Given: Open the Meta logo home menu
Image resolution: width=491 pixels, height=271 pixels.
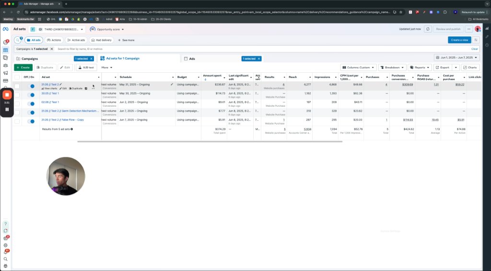Looking at the screenshot, I should pos(5,29).
